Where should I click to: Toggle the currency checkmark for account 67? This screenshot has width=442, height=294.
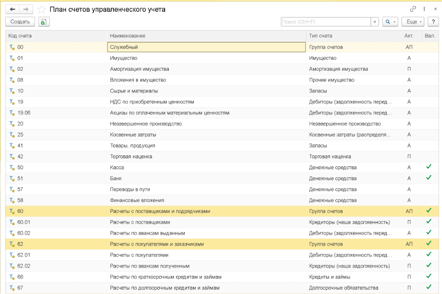(429, 287)
